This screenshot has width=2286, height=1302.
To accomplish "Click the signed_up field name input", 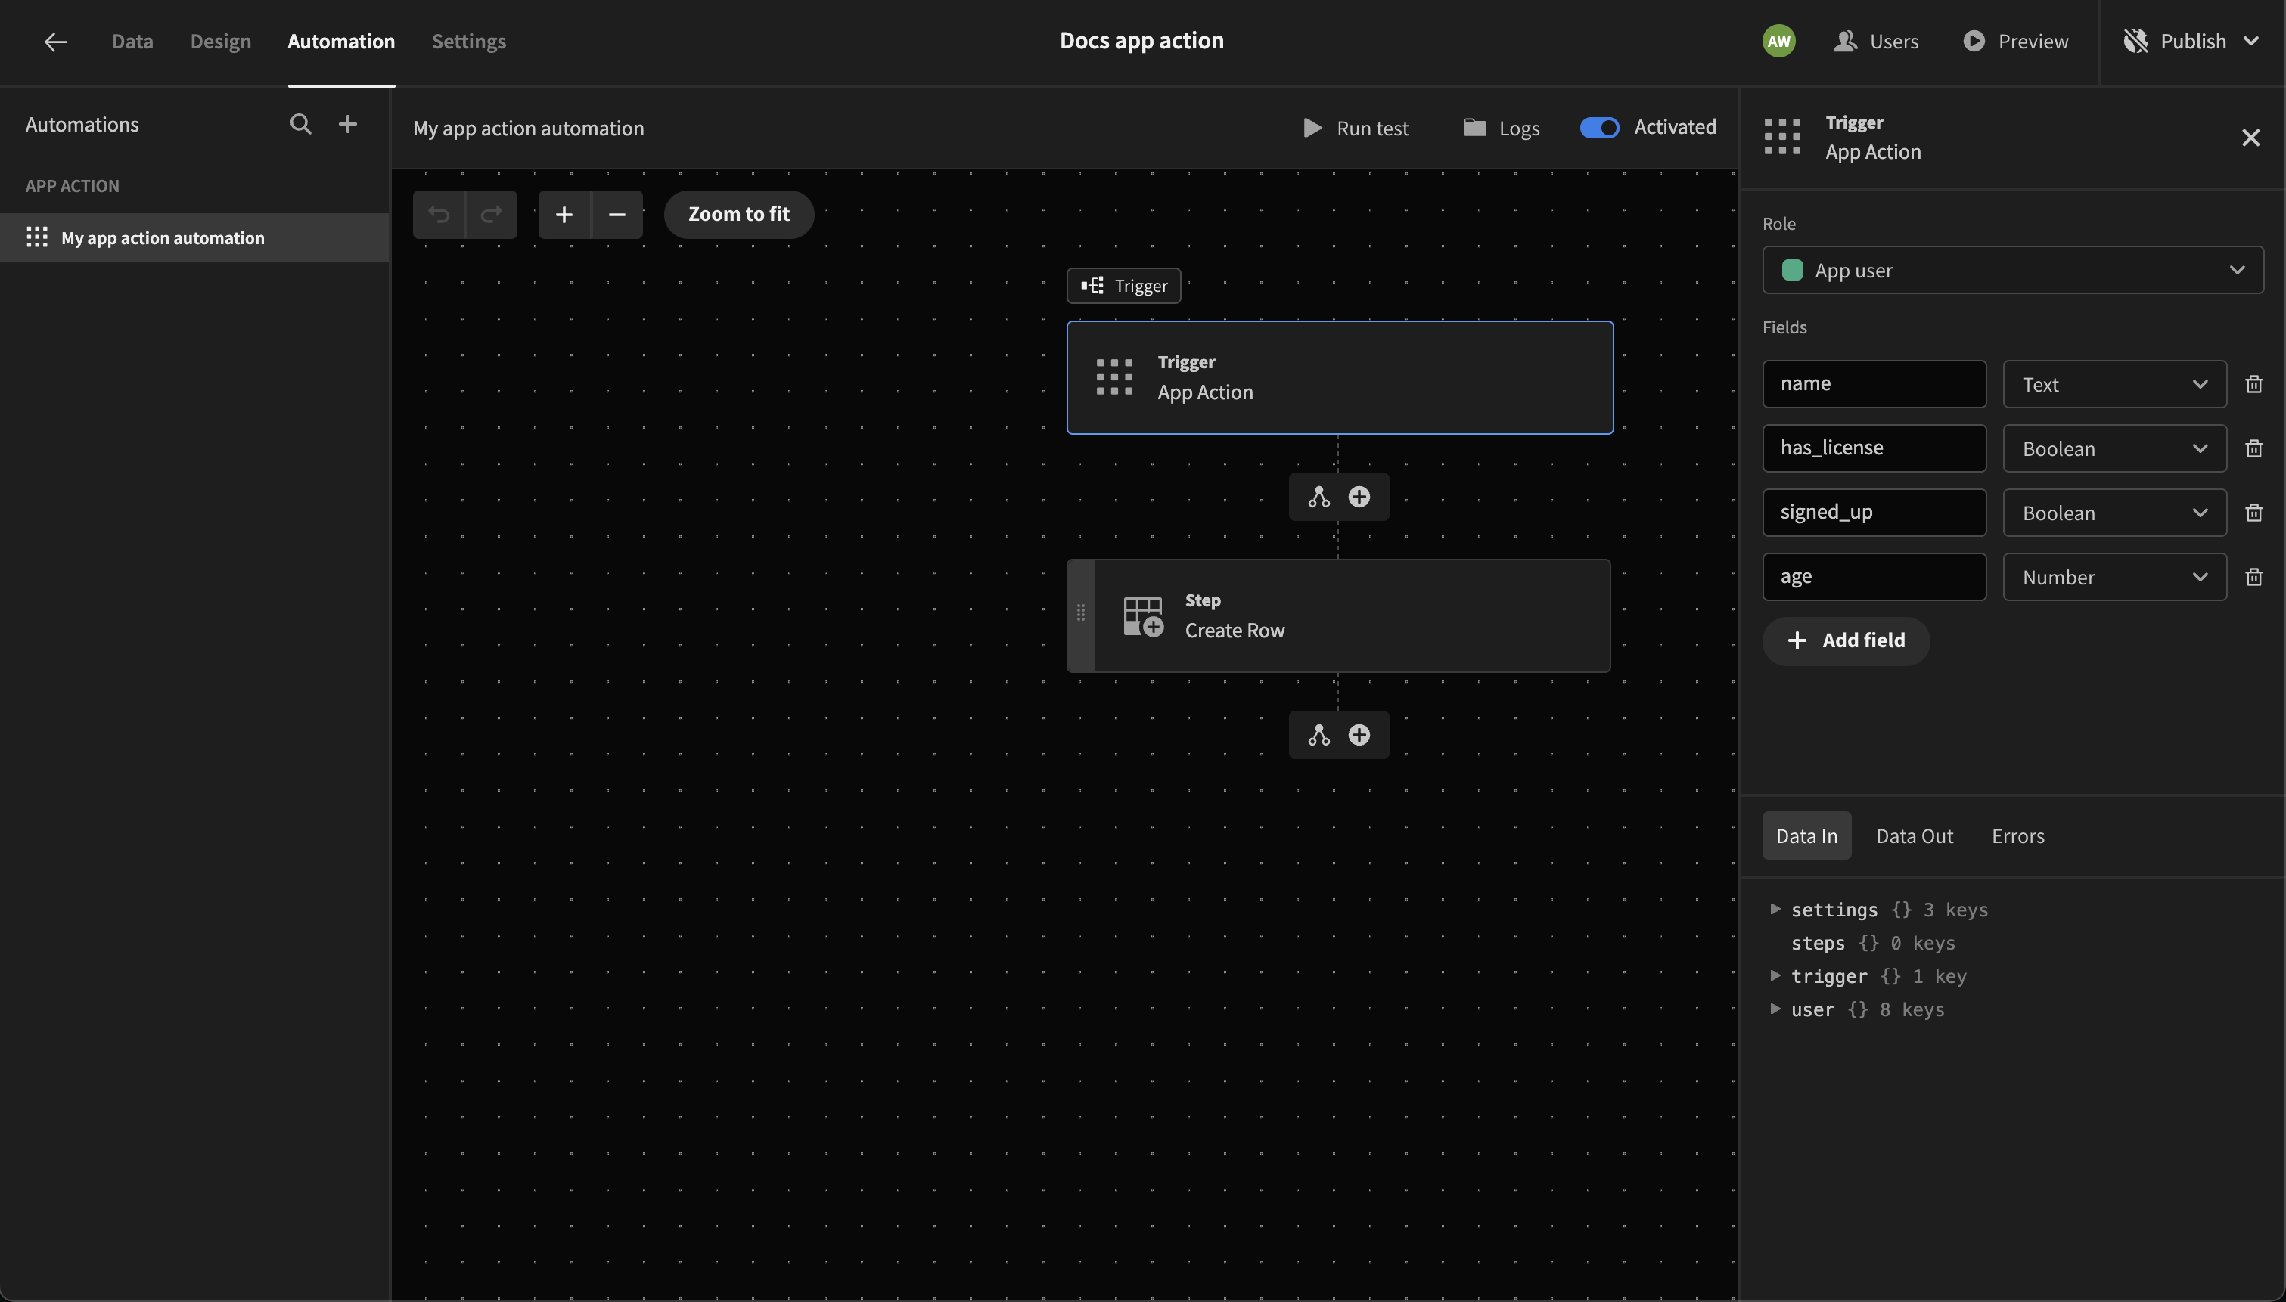I will coord(1873,513).
